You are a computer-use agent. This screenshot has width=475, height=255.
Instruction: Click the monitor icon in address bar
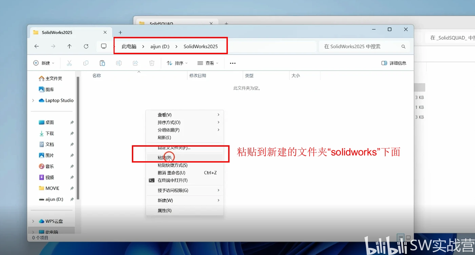(104, 46)
